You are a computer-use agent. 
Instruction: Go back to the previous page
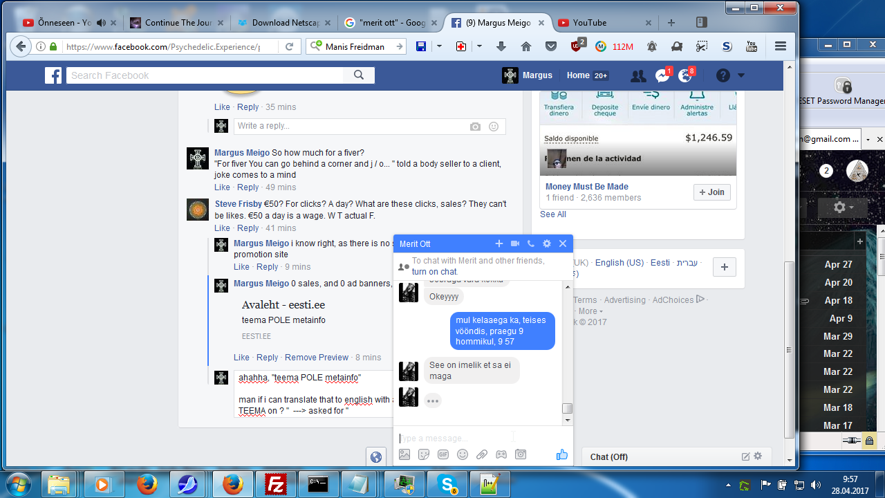point(21,46)
